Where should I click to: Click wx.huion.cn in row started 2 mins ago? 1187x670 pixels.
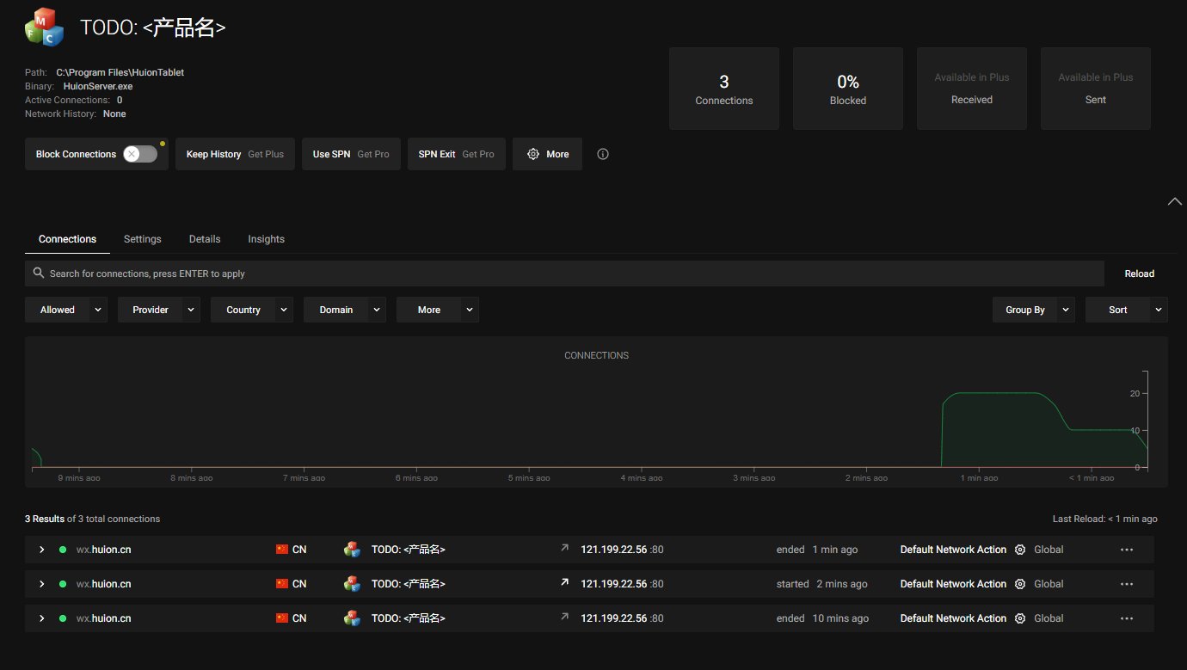point(103,584)
